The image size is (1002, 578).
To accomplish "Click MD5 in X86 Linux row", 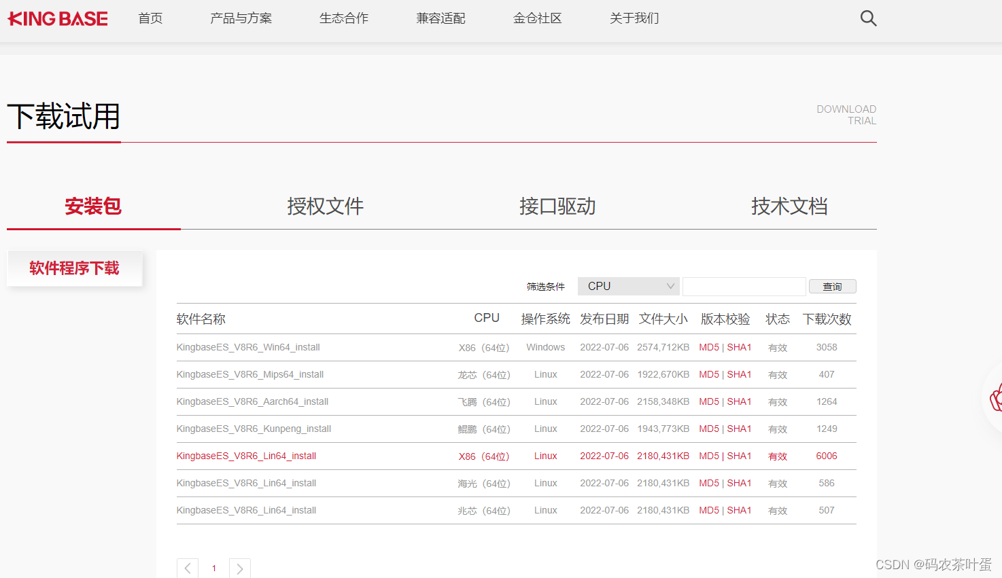I will (709, 456).
